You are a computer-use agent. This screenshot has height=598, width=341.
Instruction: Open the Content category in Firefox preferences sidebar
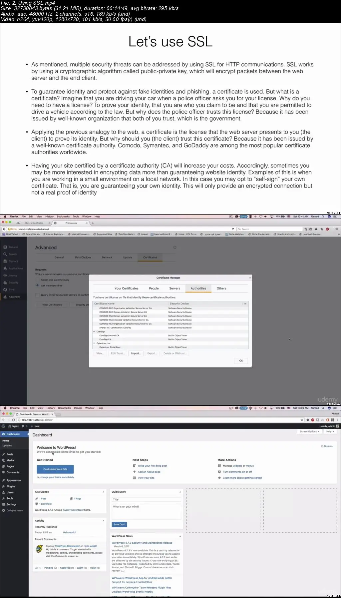click(11, 262)
